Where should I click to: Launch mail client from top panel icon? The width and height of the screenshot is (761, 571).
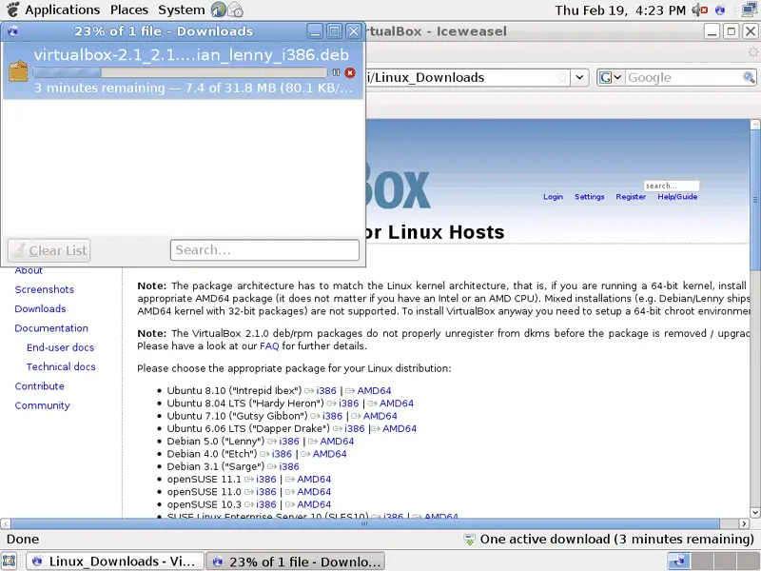click(235, 10)
